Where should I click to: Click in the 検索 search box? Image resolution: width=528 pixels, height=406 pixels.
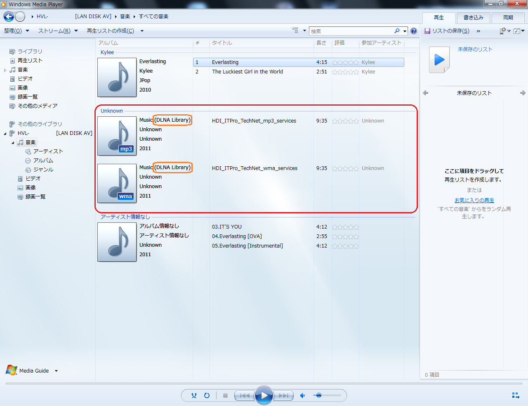[x=351, y=31]
